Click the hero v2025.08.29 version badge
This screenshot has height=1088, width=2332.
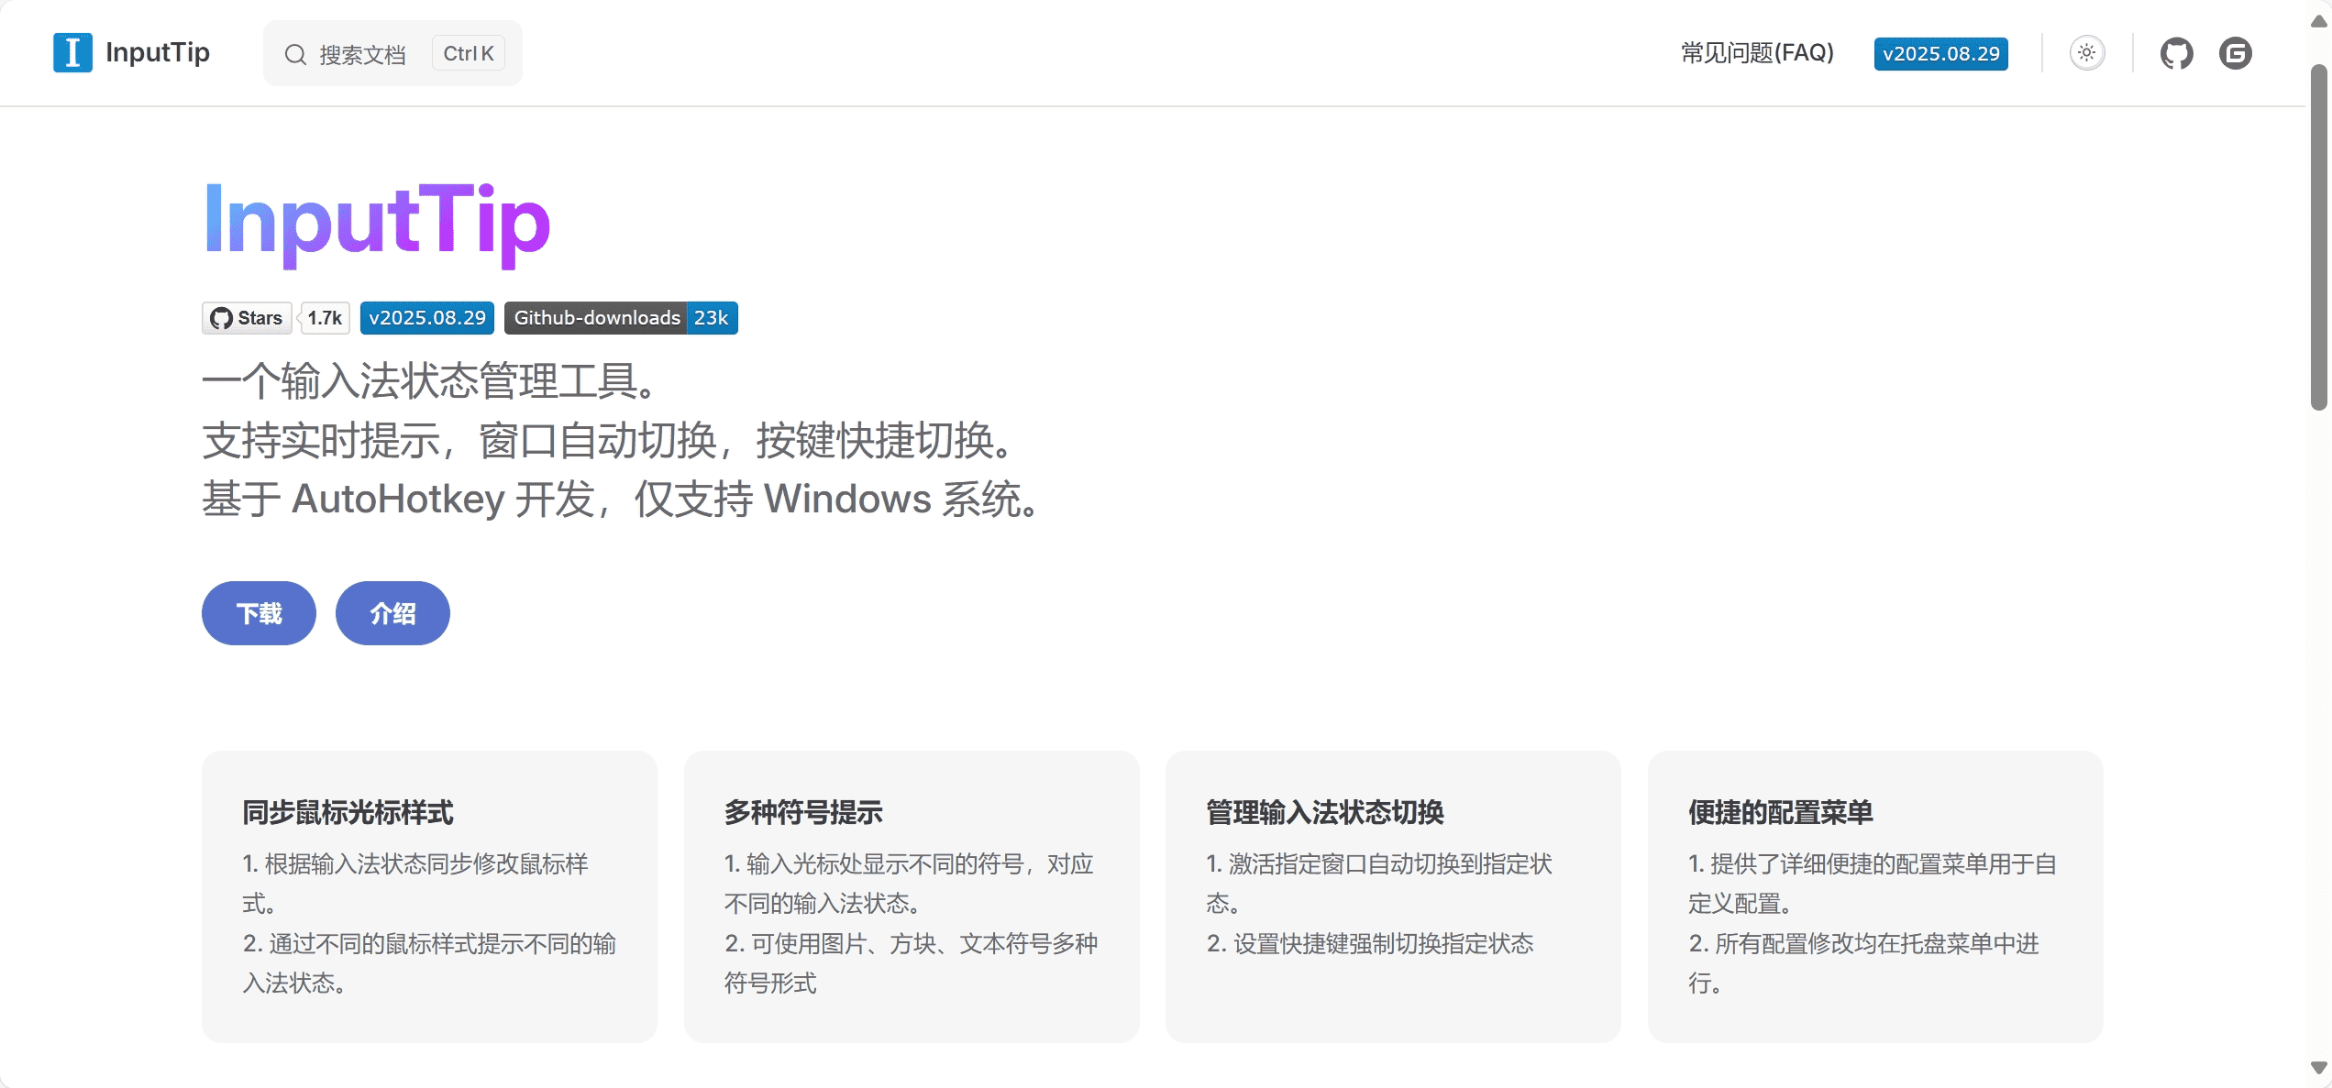coord(427,318)
